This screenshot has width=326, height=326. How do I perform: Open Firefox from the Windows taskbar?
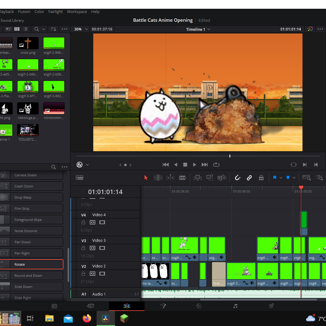(87, 318)
